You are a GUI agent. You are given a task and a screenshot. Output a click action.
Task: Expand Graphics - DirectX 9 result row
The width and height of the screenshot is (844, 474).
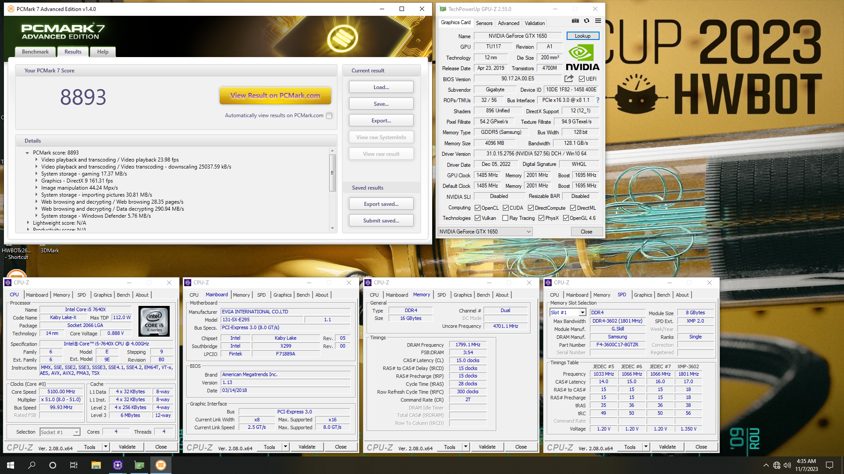point(36,181)
